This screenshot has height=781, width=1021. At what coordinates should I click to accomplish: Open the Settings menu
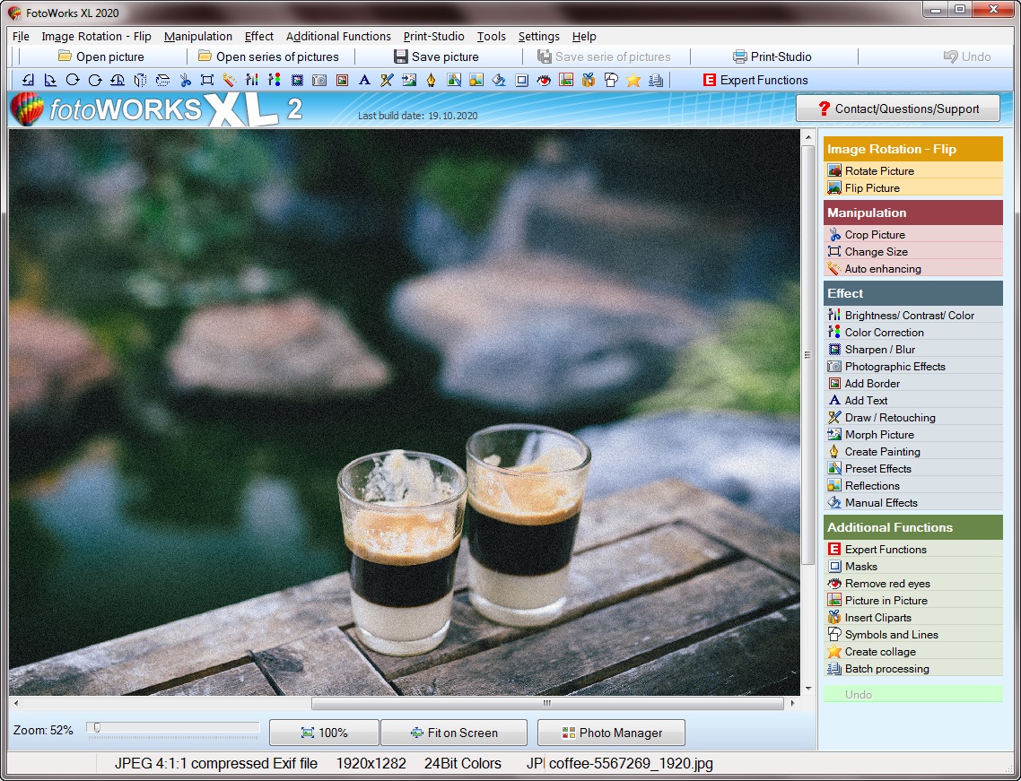(538, 37)
